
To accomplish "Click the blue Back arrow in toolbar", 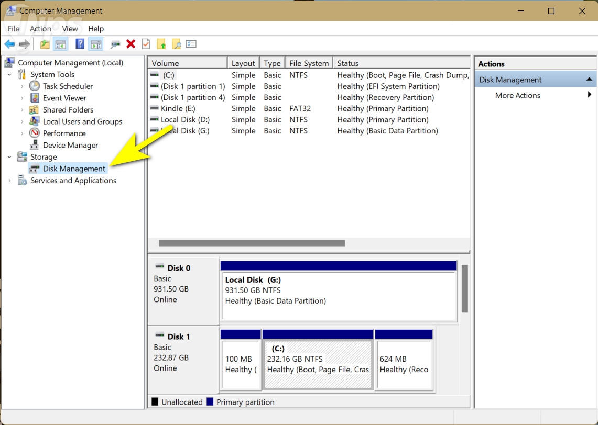I will click(x=9, y=44).
